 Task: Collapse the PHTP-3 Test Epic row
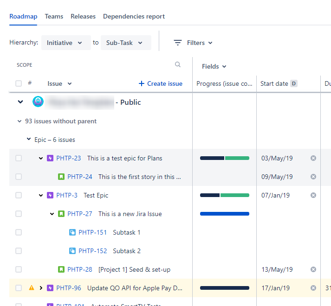pos(41,195)
